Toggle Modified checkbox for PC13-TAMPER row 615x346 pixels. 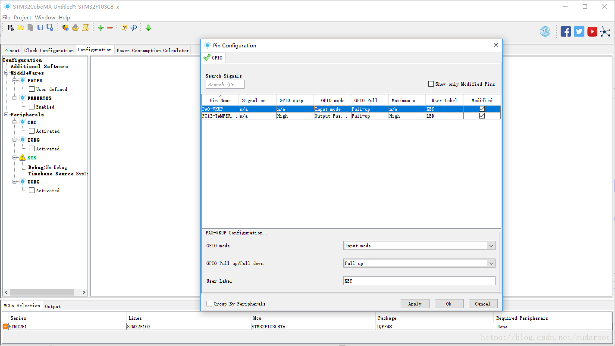tap(482, 116)
